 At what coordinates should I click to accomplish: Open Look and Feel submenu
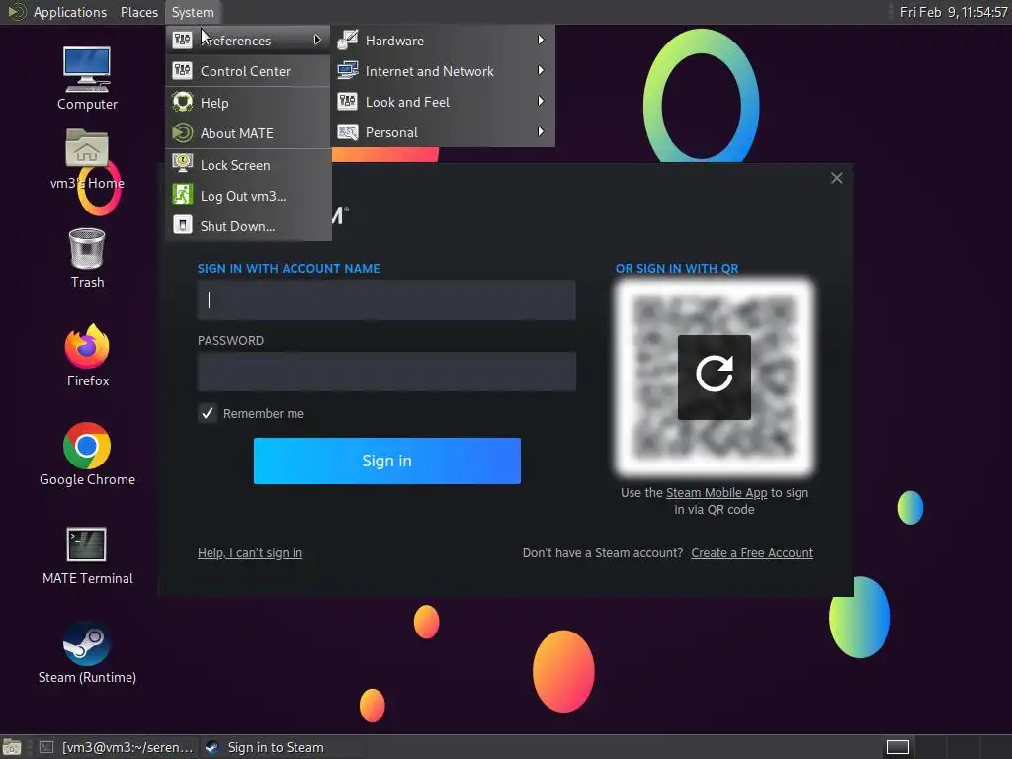coord(443,102)
